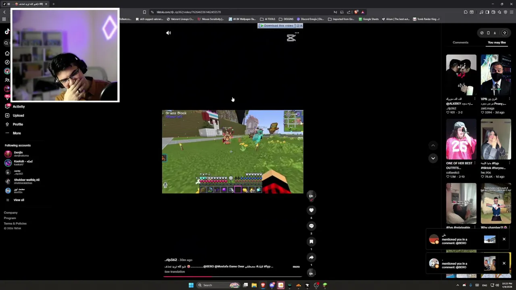Switch to the You may like tab
This screenshot has width=516, height=290.
click(497, 42)
